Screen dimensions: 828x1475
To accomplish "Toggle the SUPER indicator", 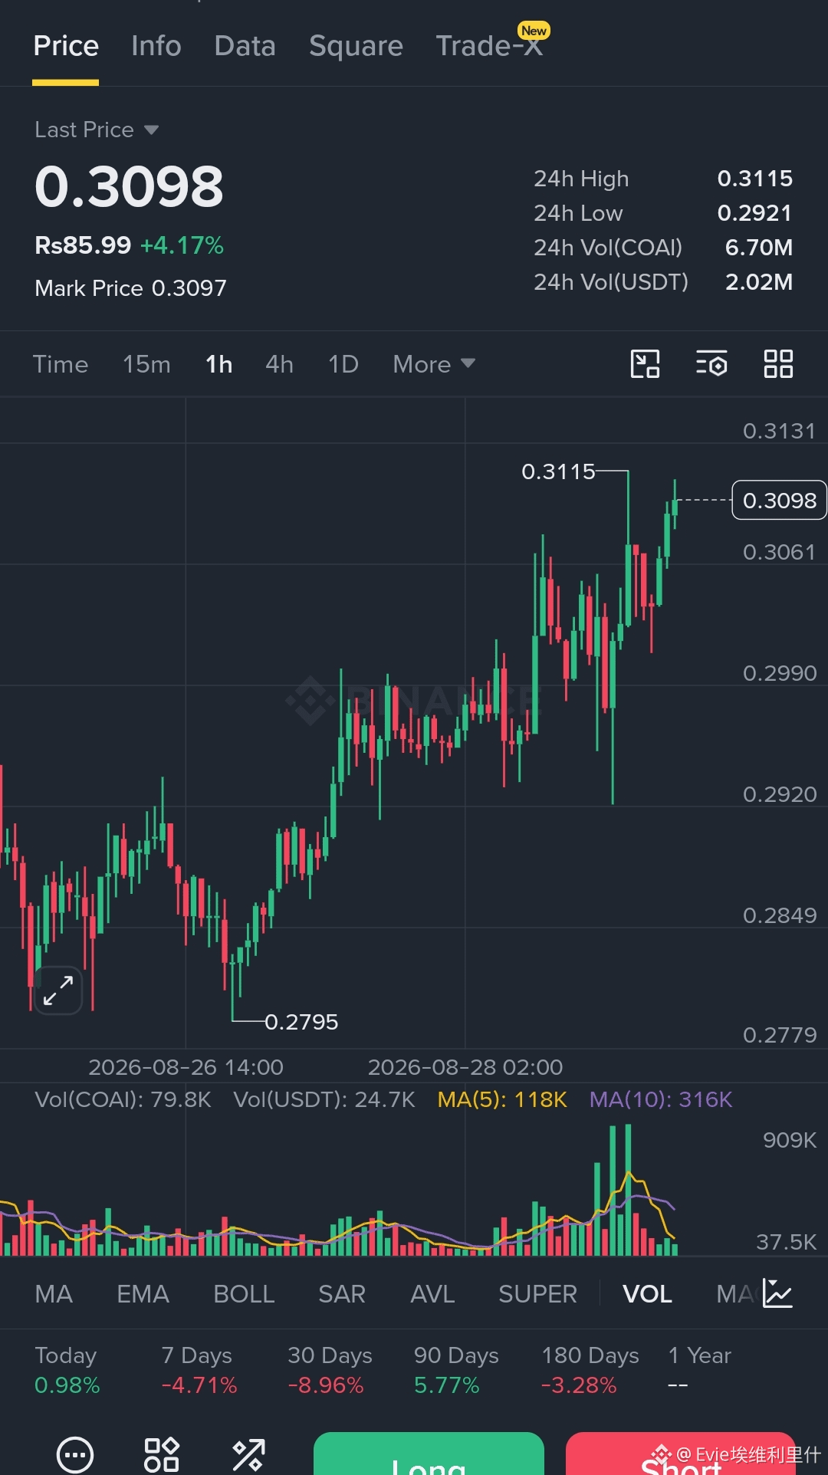I will pyautogui.click(x=537, y=1294).
